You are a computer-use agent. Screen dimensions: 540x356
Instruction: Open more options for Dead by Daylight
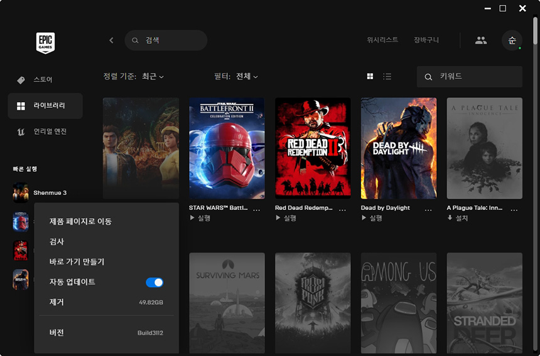(x=428, y=210)
